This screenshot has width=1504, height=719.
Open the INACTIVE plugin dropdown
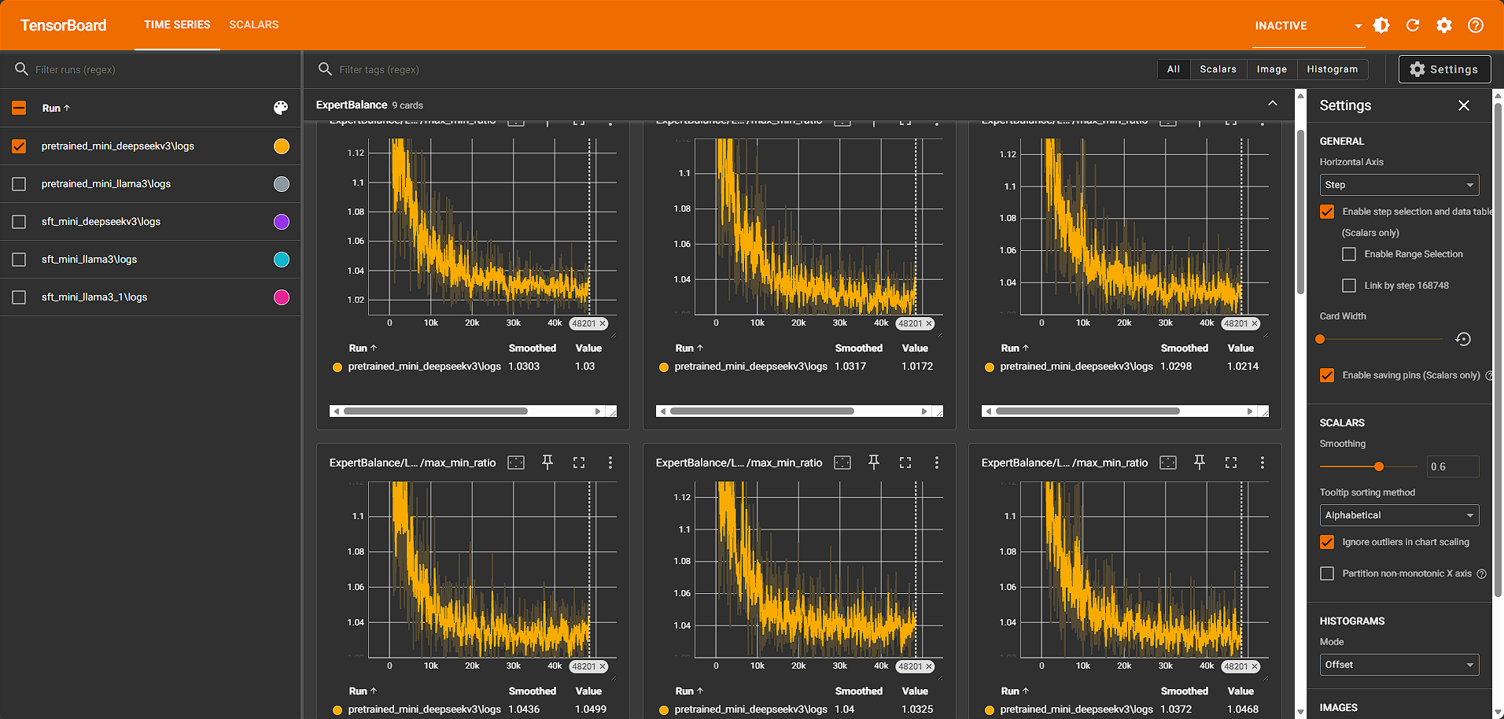[1308, 26]
